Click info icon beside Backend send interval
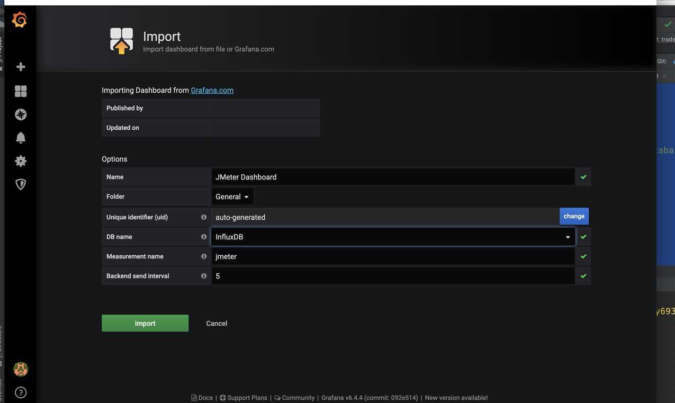 [204, 276]
